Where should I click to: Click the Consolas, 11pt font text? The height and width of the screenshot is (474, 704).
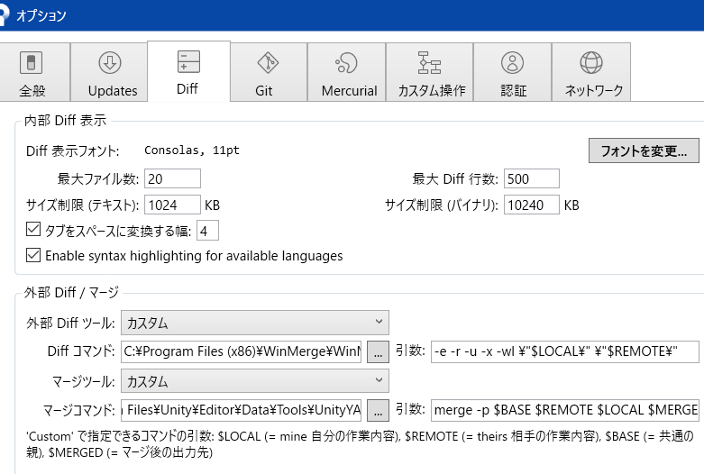pyautogui.click(x=192, y=150)
